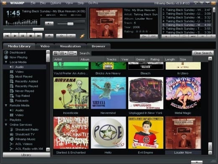This screenshot has height=164, width=218.
Task: Adjust the volume slider handle
Action: coord(70,24)
